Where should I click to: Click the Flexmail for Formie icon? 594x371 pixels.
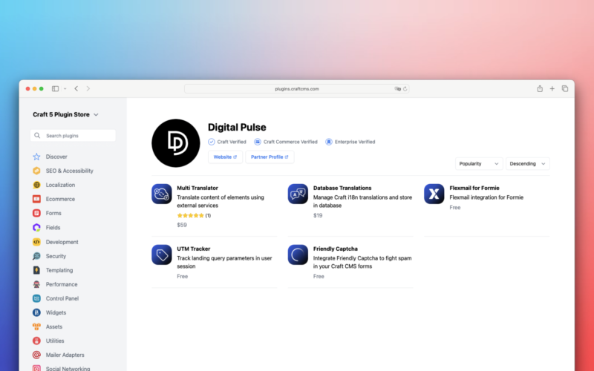(x=434, y=194)
